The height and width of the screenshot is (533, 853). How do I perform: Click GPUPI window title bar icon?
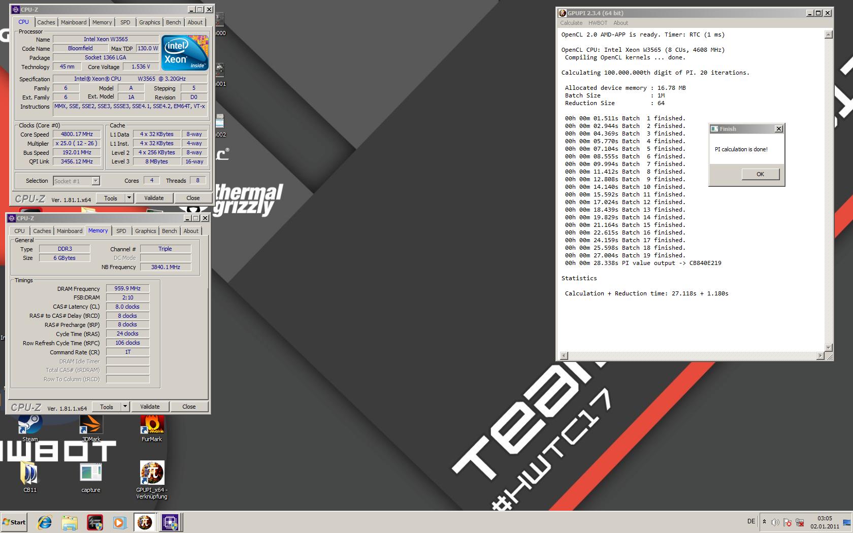[x=563, y=13]
